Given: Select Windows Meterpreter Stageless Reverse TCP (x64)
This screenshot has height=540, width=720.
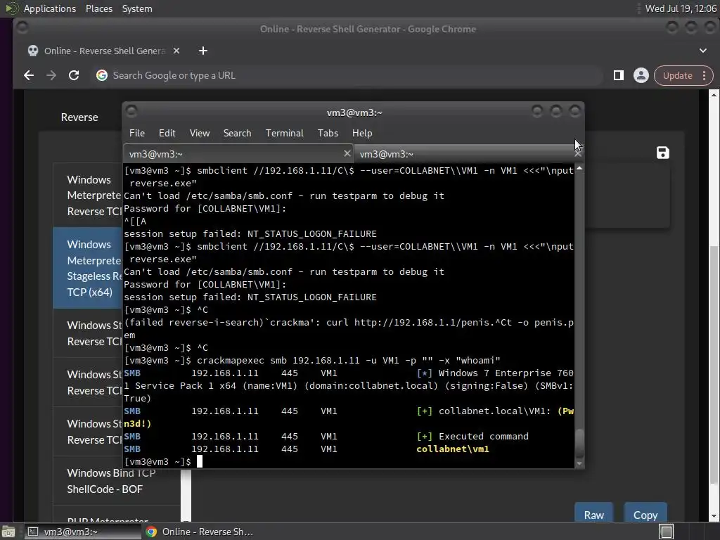Looking at the screenshot, I should [x=88, y=268].
